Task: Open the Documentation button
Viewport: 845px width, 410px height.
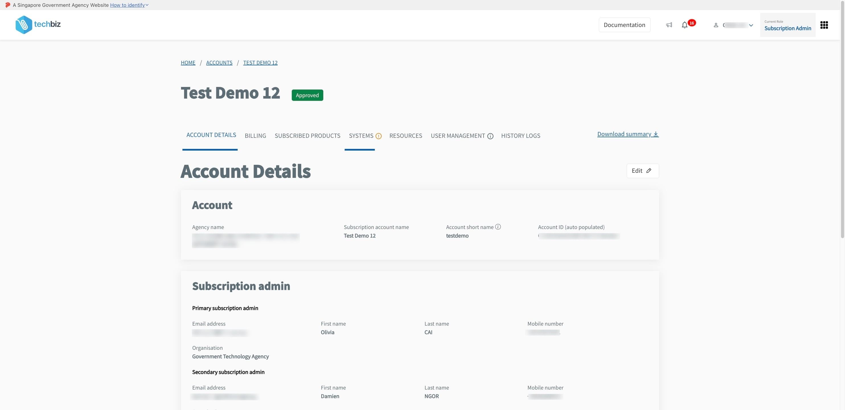Action: pyautogui.click(x=624, y=25)
